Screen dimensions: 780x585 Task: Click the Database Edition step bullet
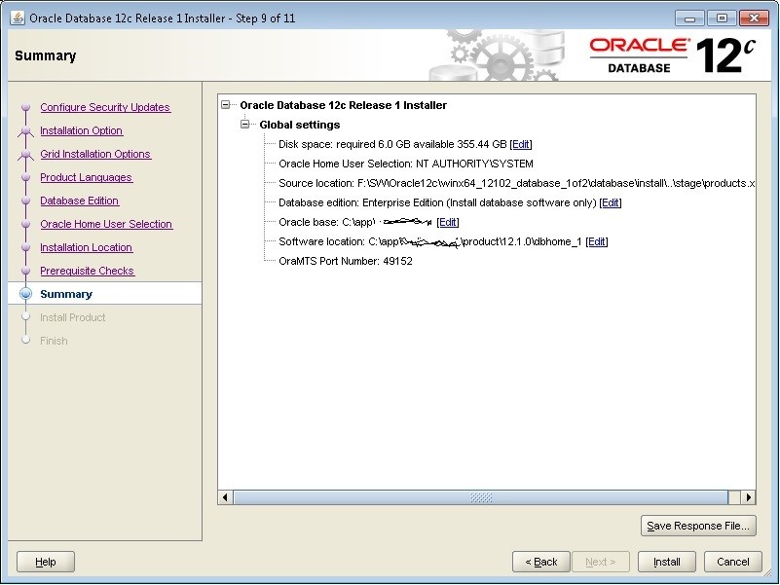tap(26, 201)
